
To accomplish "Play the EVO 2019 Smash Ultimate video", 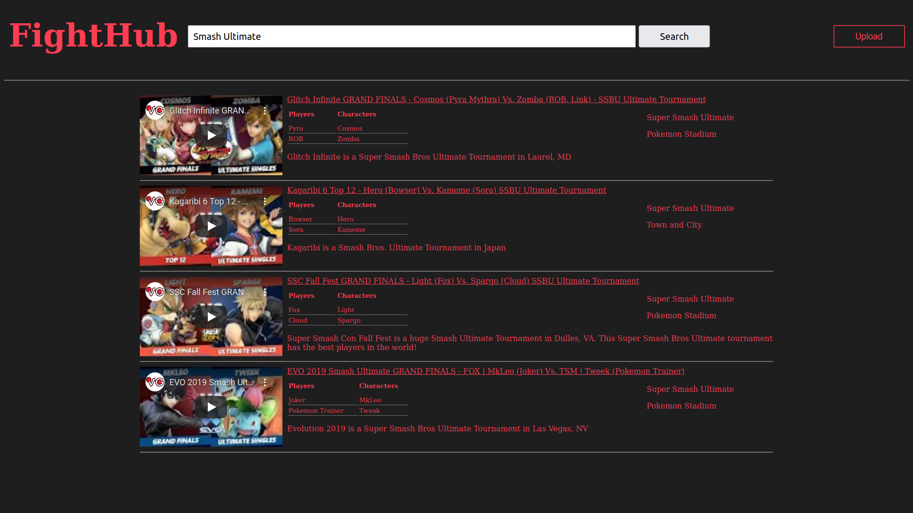I will [211, 407].
